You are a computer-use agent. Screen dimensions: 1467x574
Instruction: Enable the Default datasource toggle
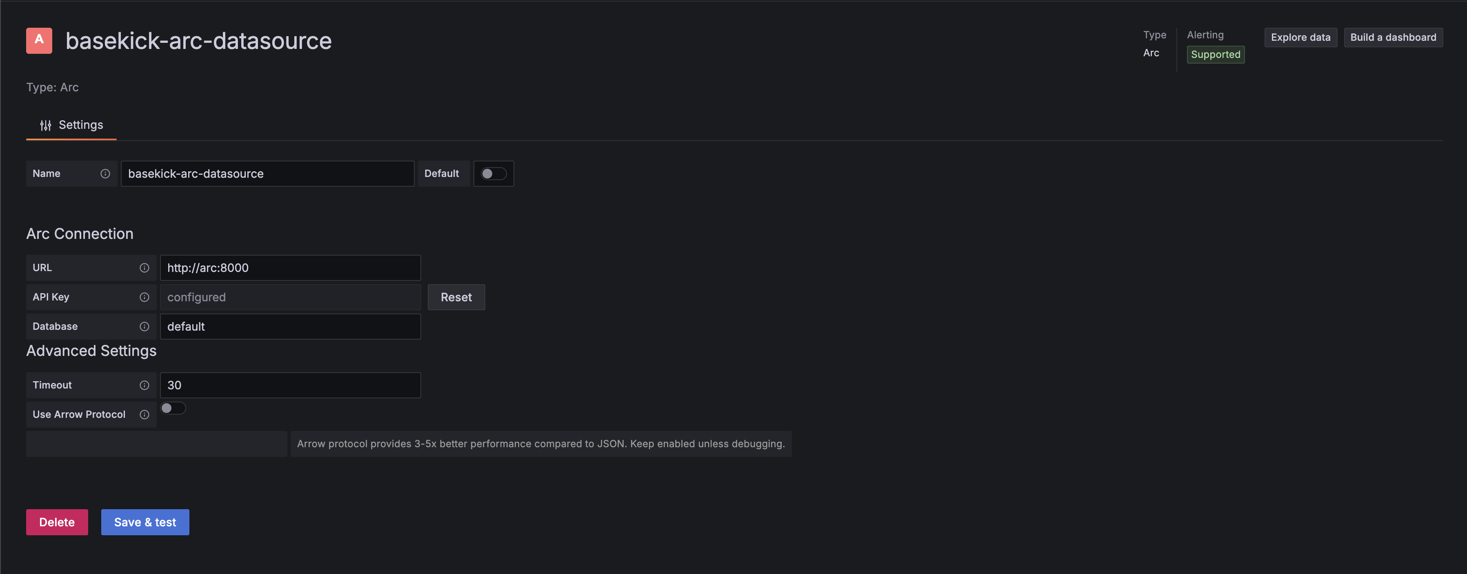[x=494, y=174]
